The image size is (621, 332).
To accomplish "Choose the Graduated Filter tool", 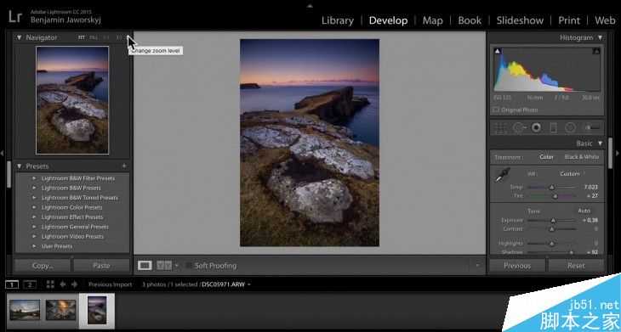I will (x=554, y=127).
